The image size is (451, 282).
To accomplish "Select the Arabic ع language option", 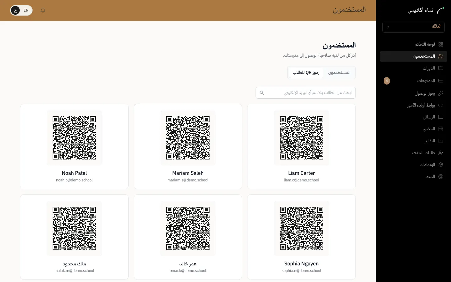I will pyautogui.click(x=15, y=10).
